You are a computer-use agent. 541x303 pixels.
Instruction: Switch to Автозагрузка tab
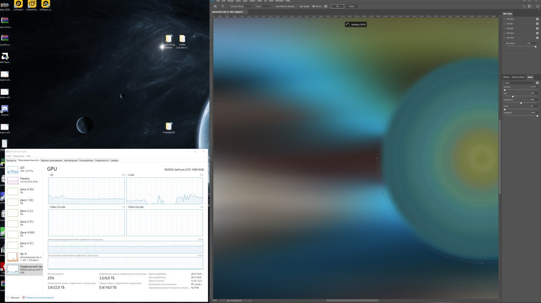[x=71, y=161]
